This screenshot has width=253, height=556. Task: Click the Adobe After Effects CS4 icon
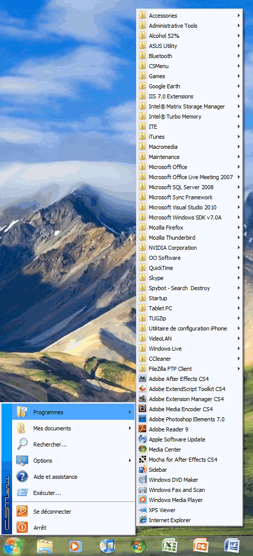point(143,379)
